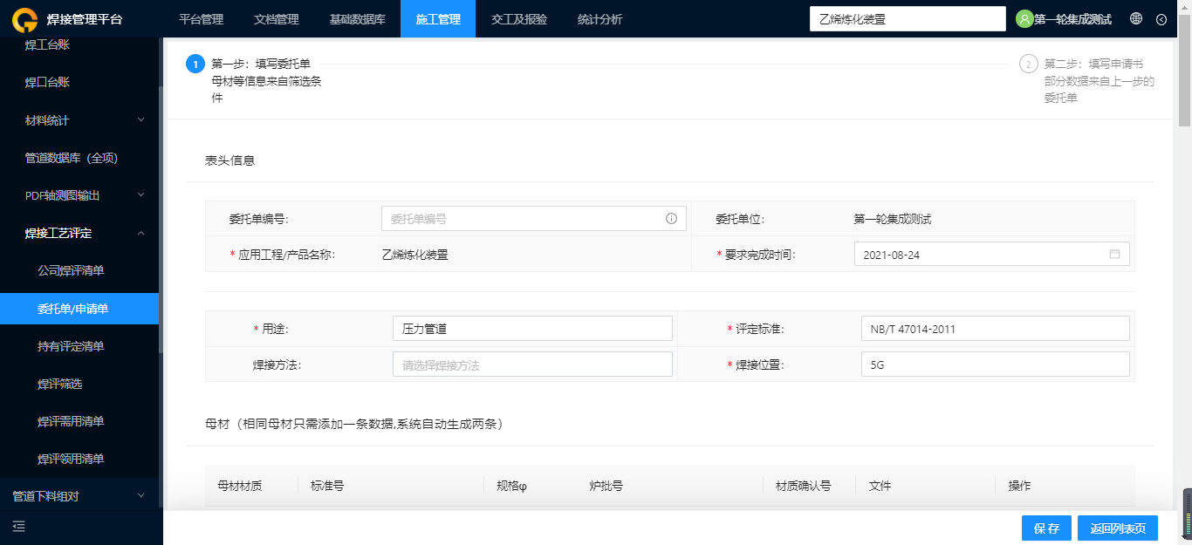Open 统计分析 top menu
This screenshot has width=1192, height=545.
click(x=599, y=19)
